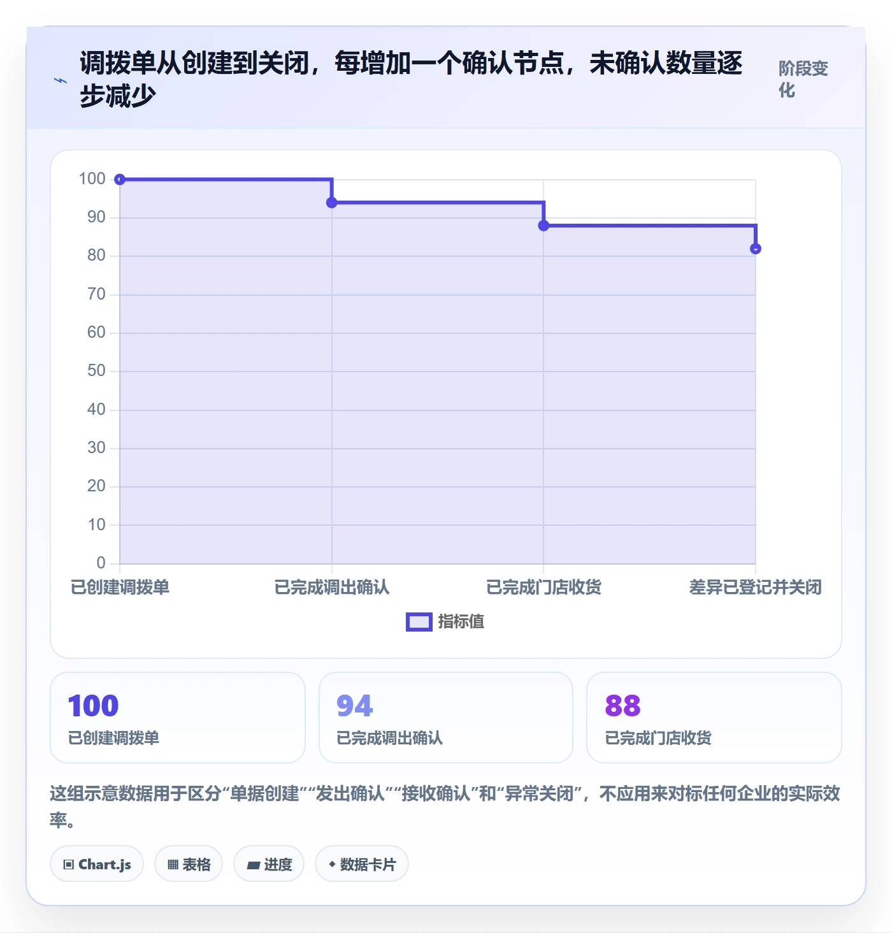Open the 100 已创建调拨单 data card

178,718
